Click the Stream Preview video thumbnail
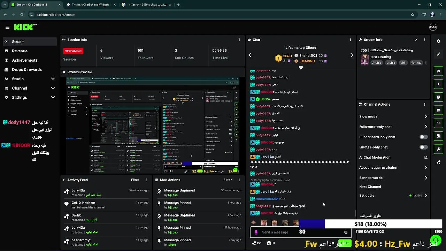Screen dimensions: 446x251 pyautogui.click(x=152, y=125)
